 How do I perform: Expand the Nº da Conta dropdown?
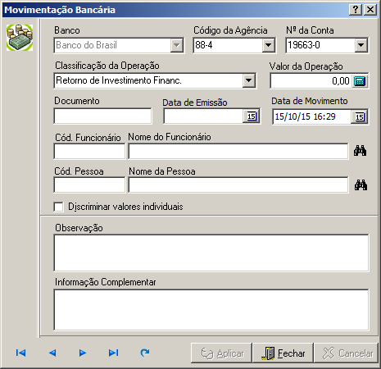tap(361, 45)
